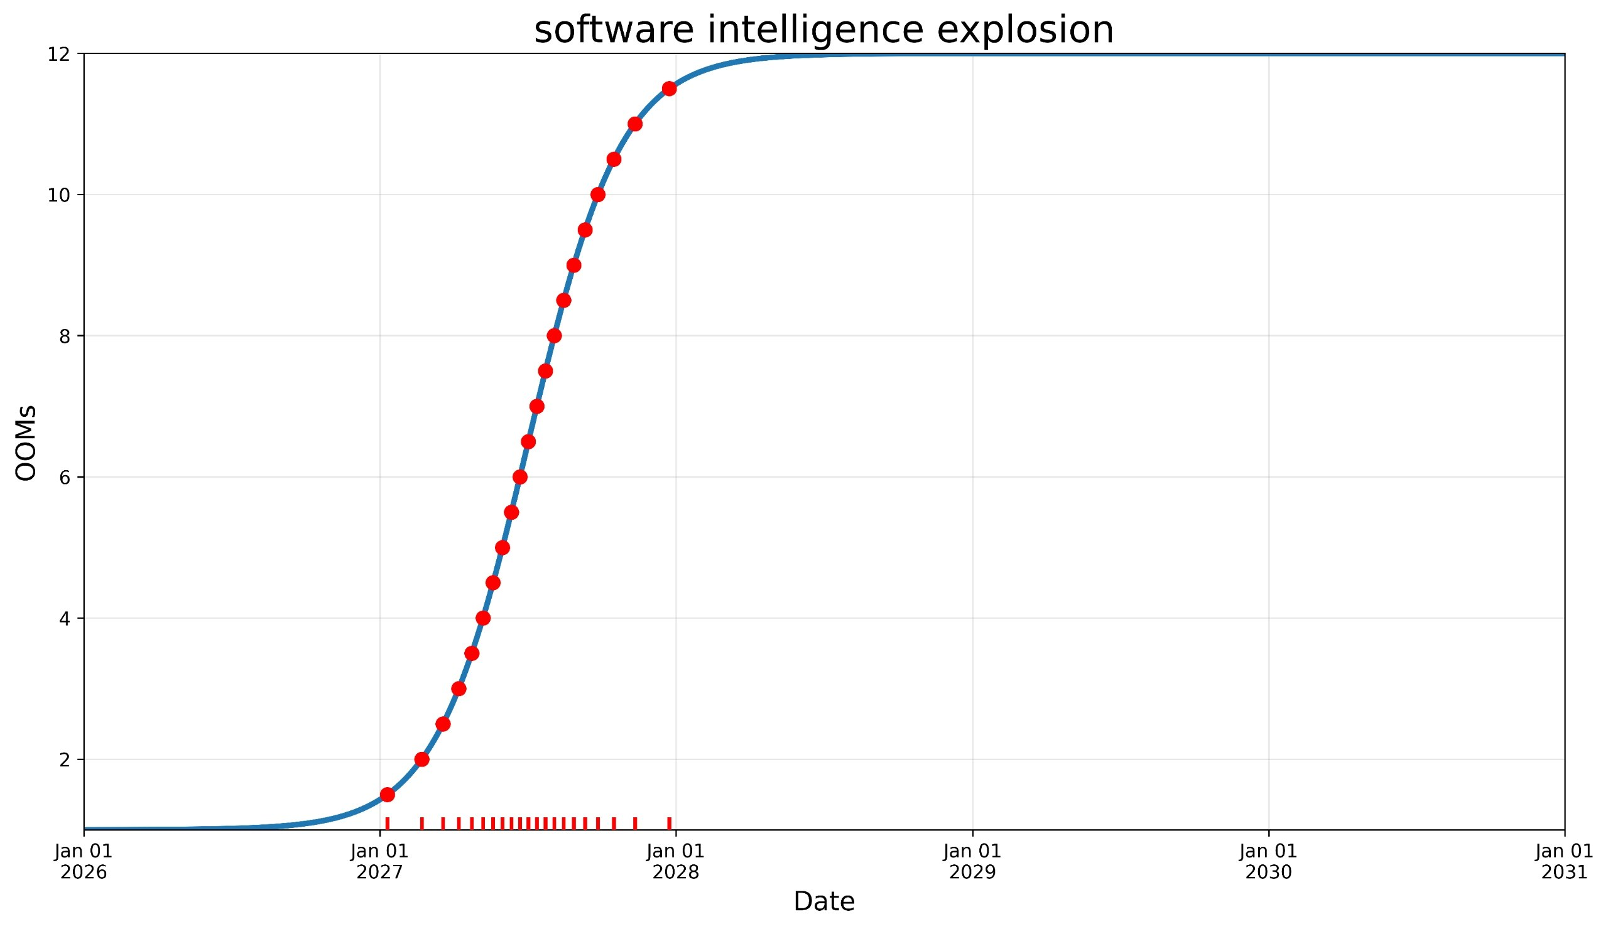Click the red data point at 2 OOMs
This screenshot has height=929, width=1608.
[x=421, y=759]
